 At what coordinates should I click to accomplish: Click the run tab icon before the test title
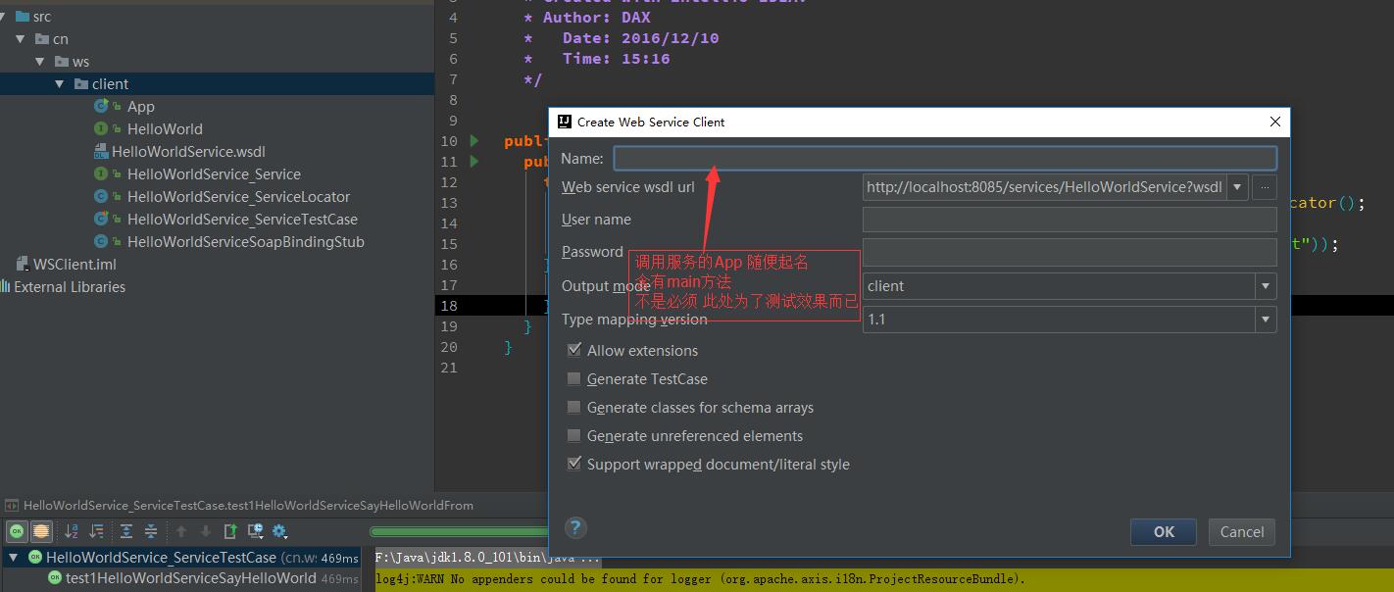coord(12,506)
